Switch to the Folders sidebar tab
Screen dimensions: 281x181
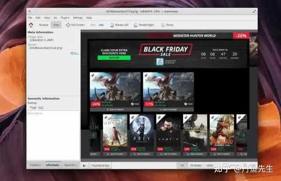point(35,165)
